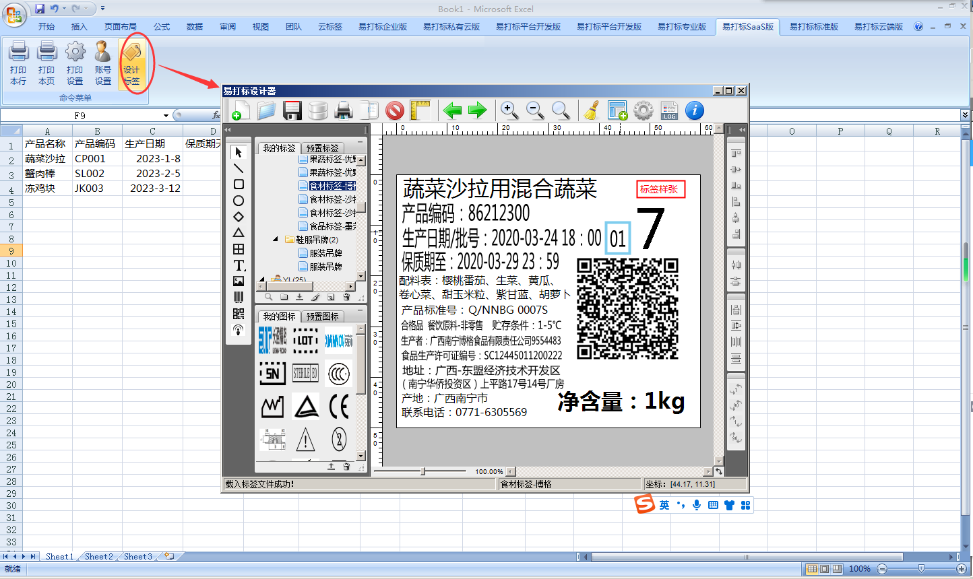Open designer settings gear icon
This screenshot has height=579, width=973.
tap(644, 110)
